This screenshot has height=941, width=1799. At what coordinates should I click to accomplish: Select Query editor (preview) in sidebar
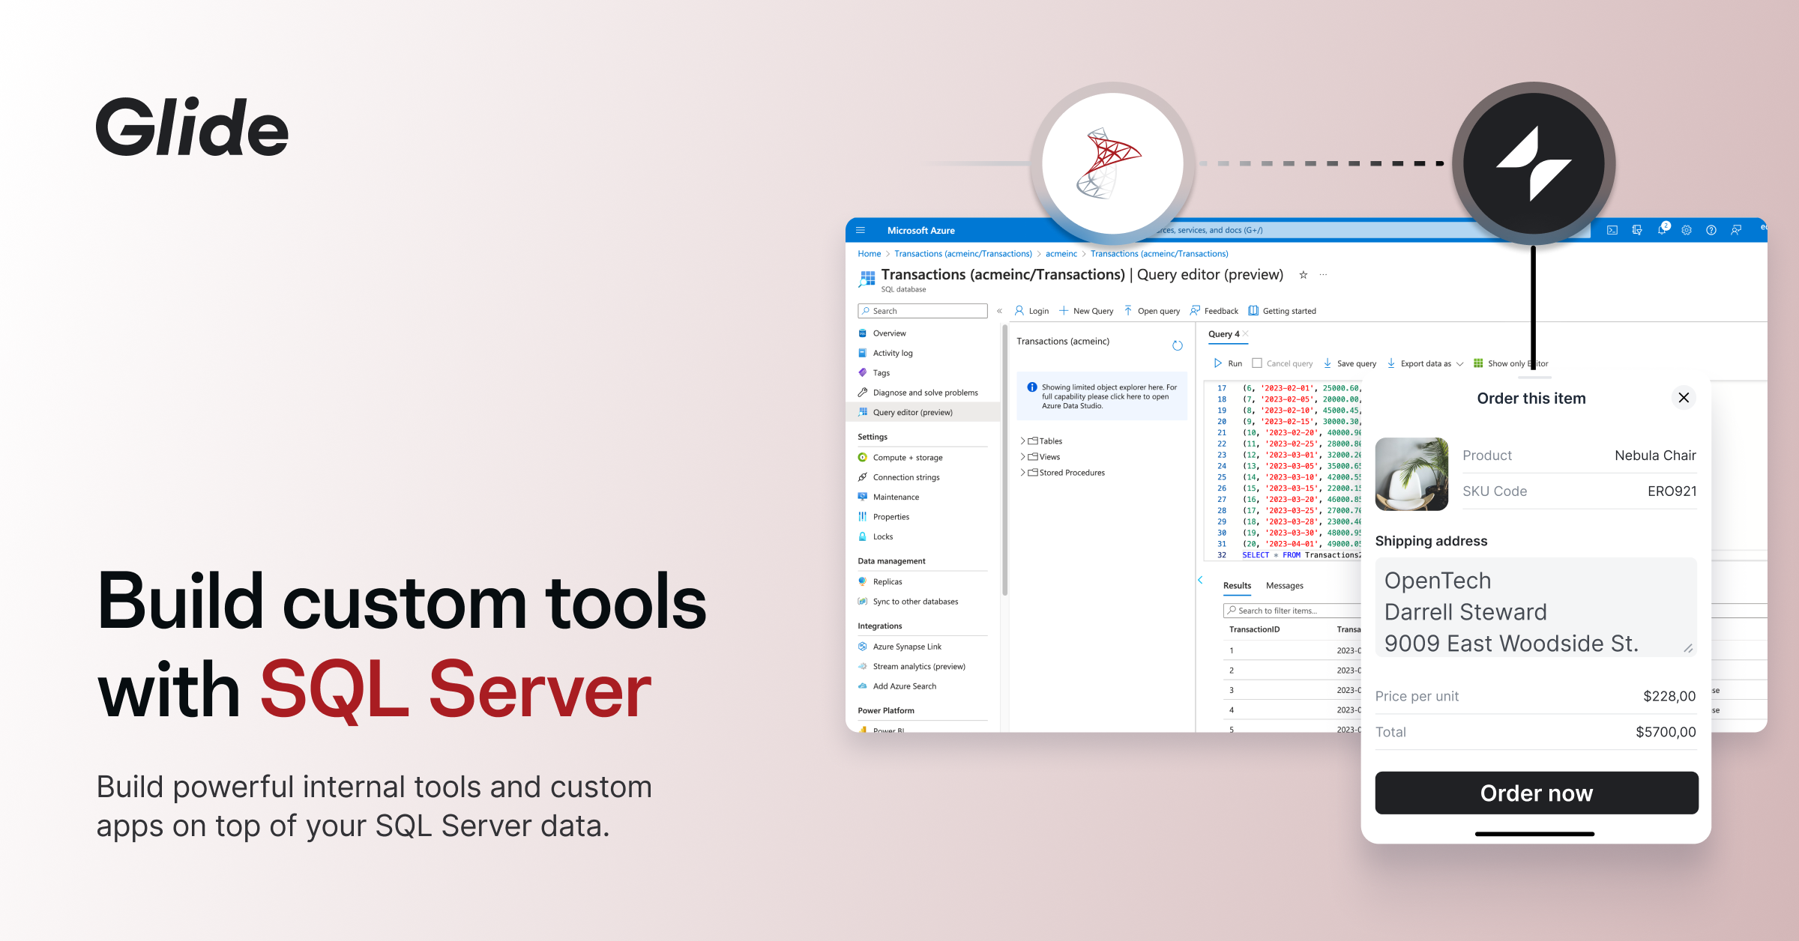(912, 412)
